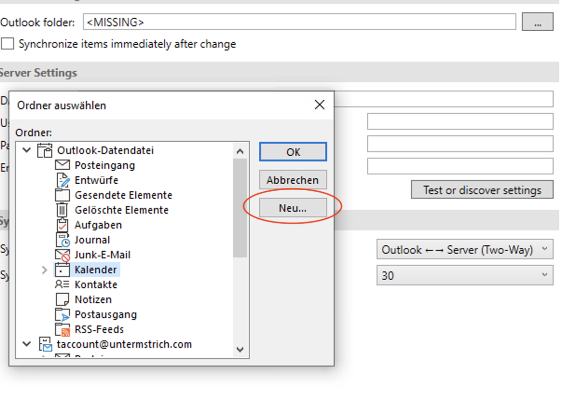The image size is (564, 416).
Task: Expand the Kalender folder subtree
Action: coord(45,270)
